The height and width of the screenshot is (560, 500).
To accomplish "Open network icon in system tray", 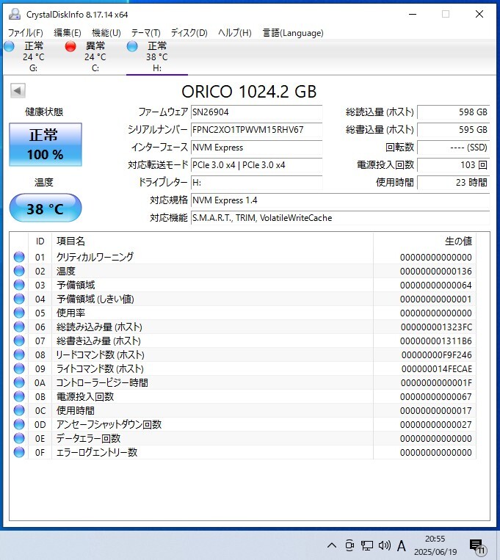I will click(x=366, y=545).
